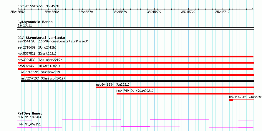Click the thick red bar under nsv3376991

[137, 75]
